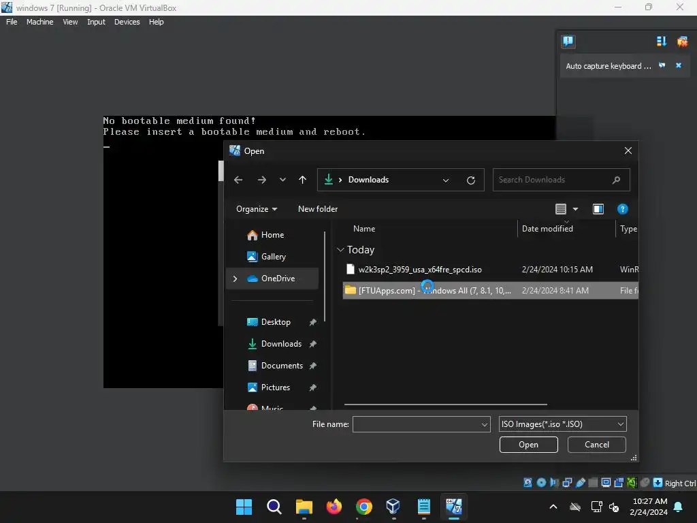This screenshot has width=697, height=523.
Task: Click the network adapters icon in VirtualBox status bar
Action: click(567, 483)
